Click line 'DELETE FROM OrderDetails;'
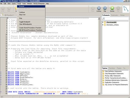This screenshot has width=130, height=98. (x=20, y=77)
